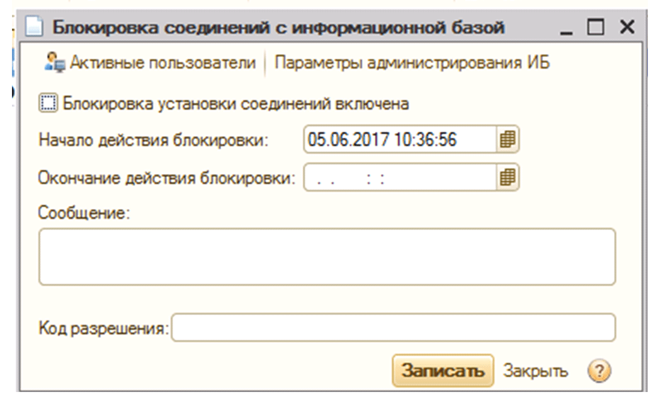Viewport: 670px width, 404px height.
Task: Open calendar picker for Окончание действия блокировки
Action: pos(509,178)
